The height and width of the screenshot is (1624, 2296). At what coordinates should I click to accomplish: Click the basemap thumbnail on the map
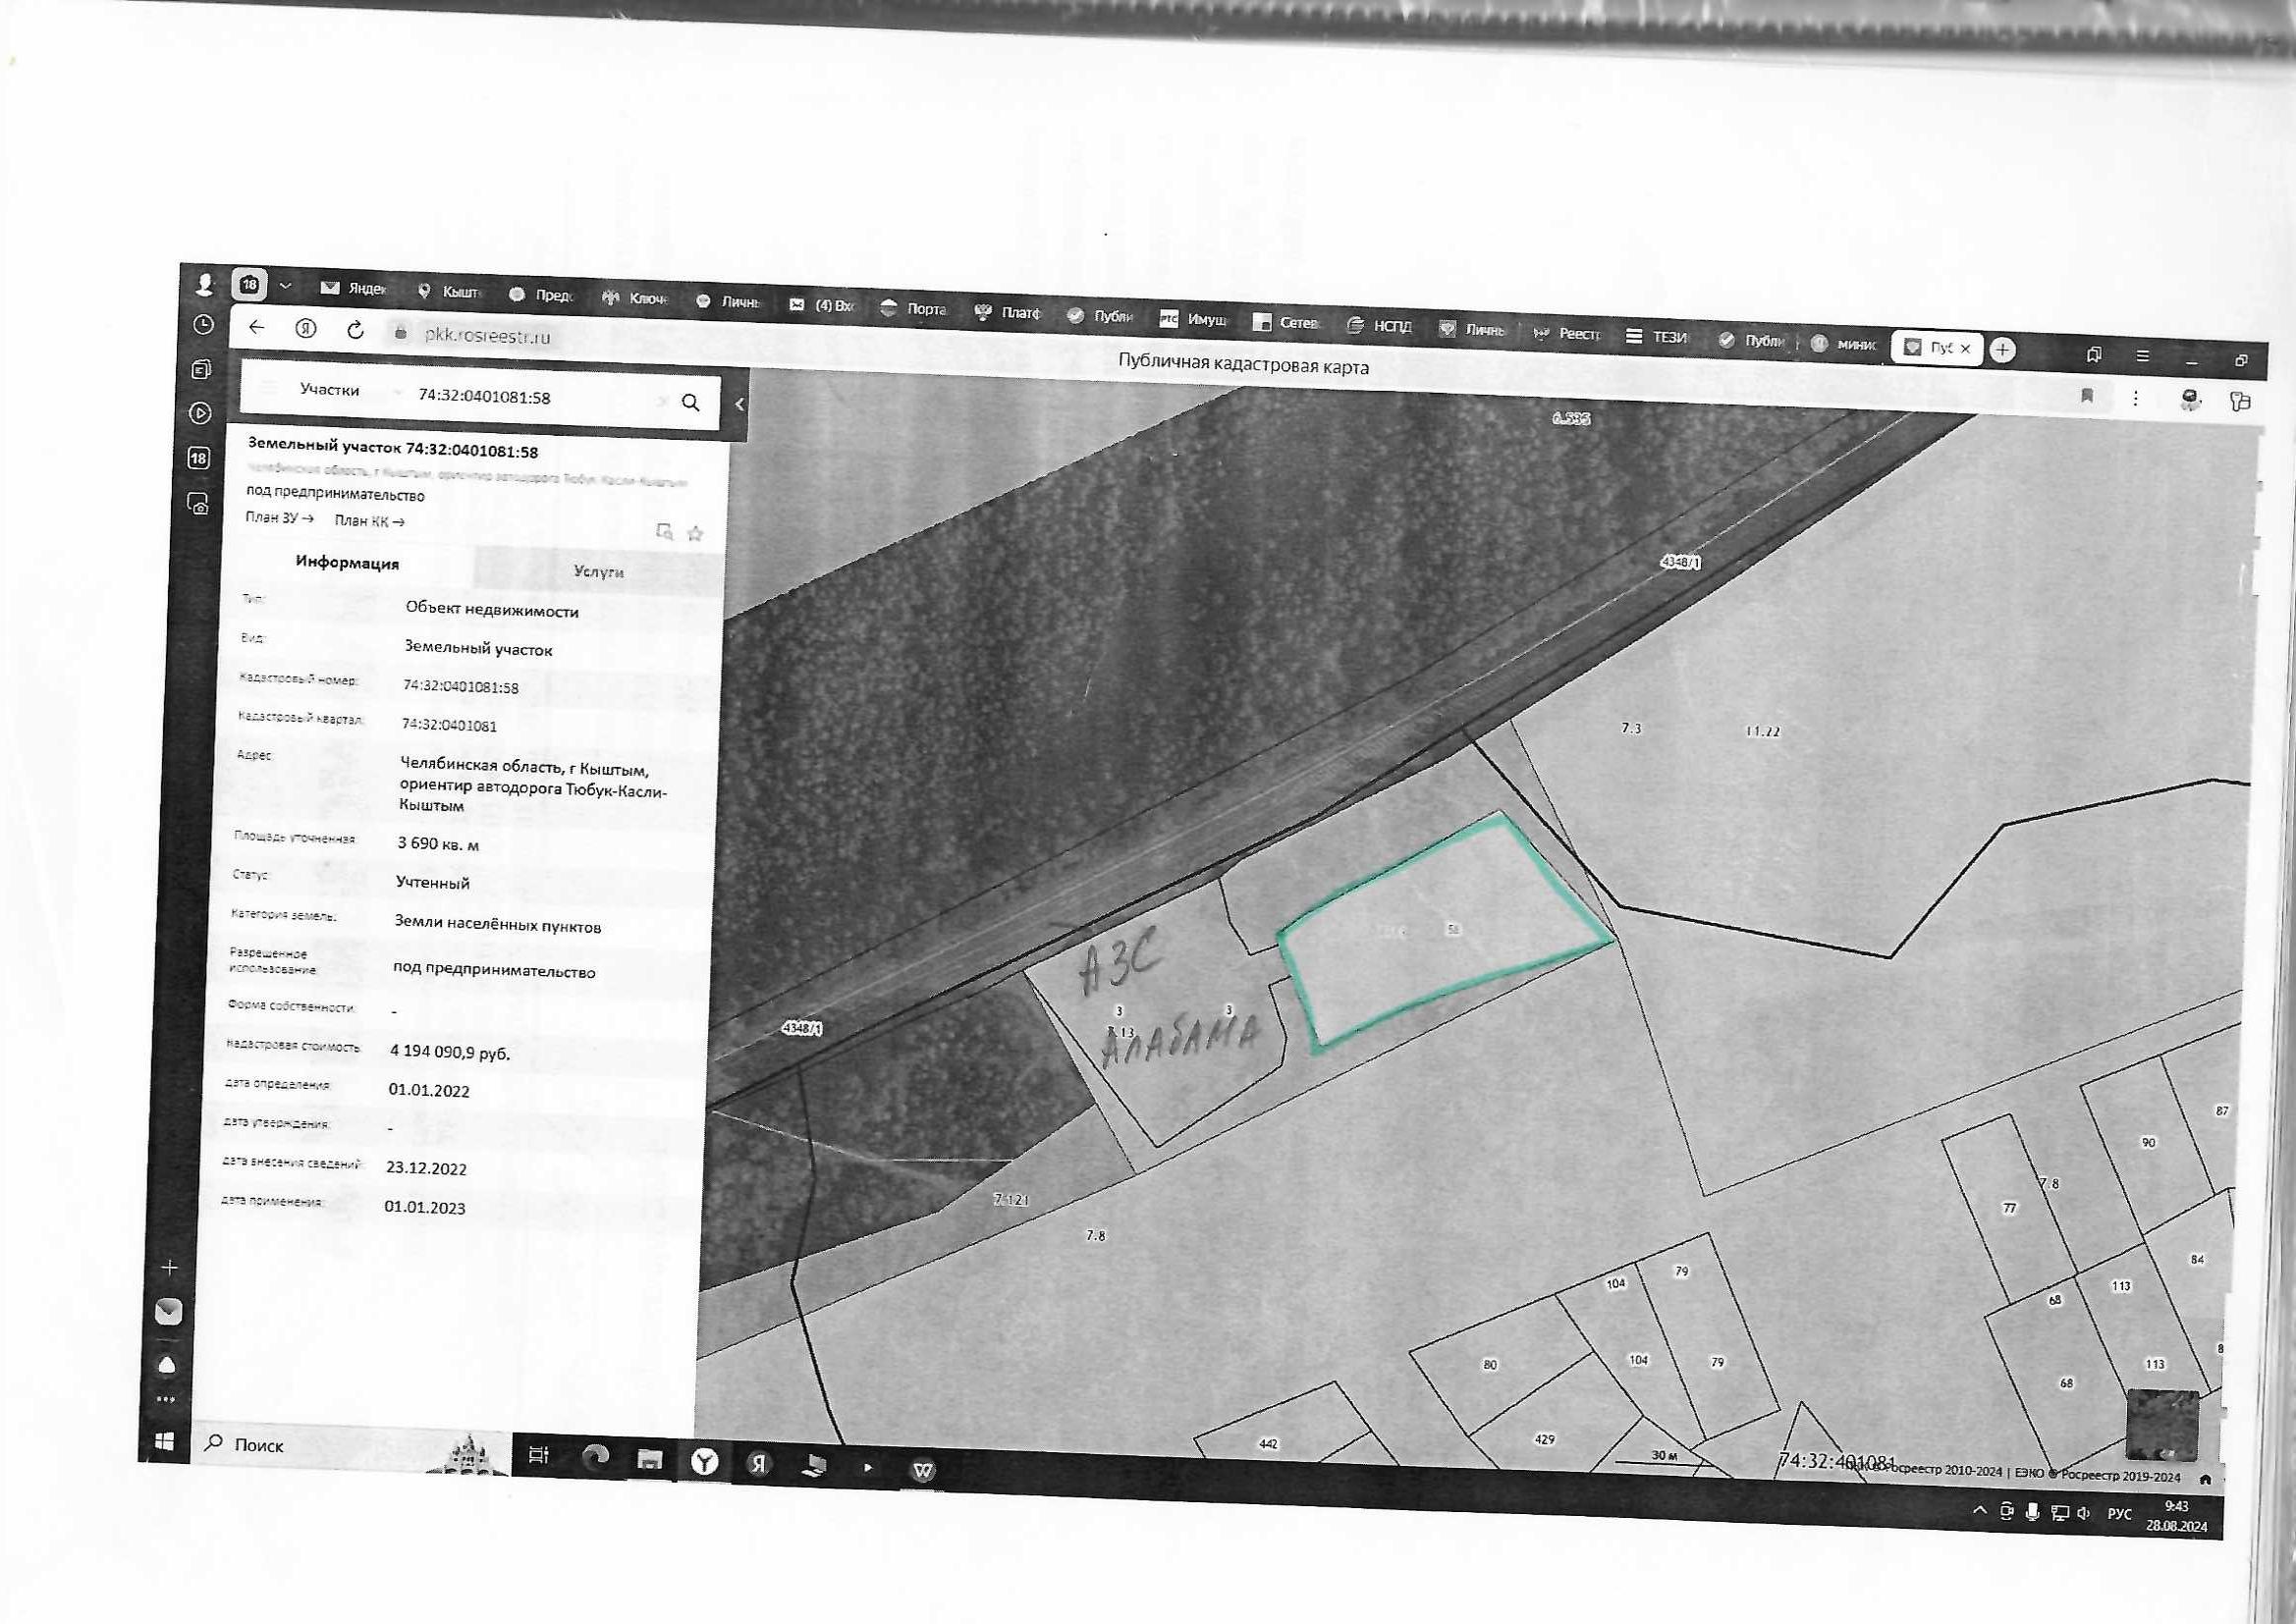(2161, 1424)
